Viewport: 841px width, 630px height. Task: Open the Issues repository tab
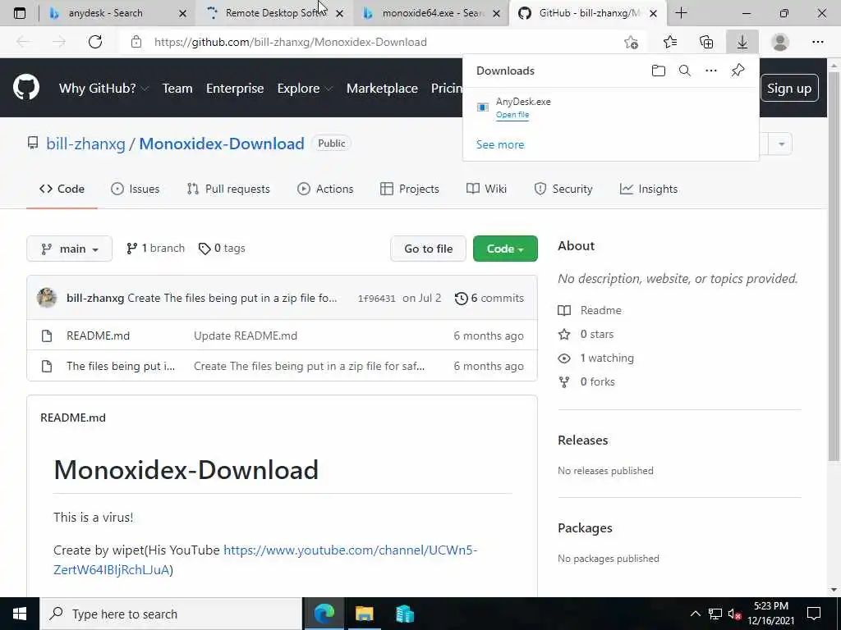[136, 189]
